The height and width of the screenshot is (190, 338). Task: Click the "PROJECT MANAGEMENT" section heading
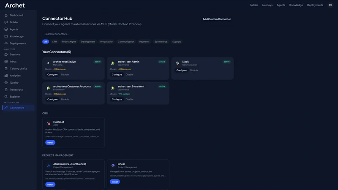tap(58, 155)
